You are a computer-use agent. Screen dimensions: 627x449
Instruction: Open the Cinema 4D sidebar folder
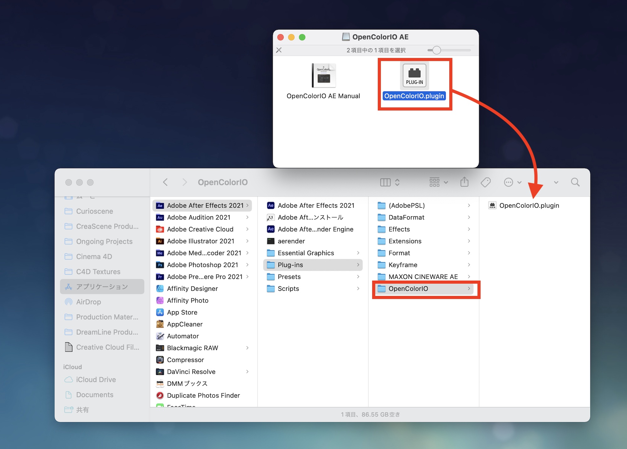coord(94,256)
